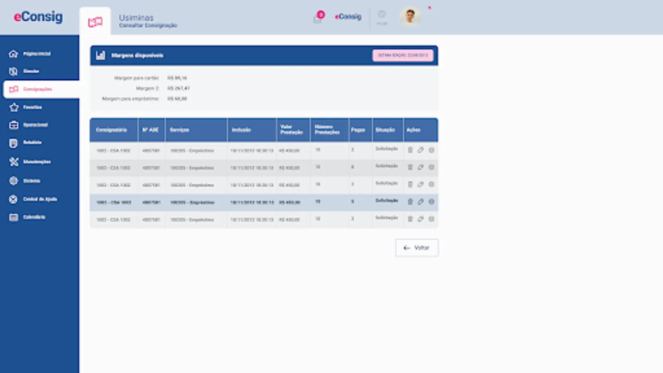The height and width of the screenshot is (373, 663).
Task: Open the user profile avatar
Action: pos(409,17)
